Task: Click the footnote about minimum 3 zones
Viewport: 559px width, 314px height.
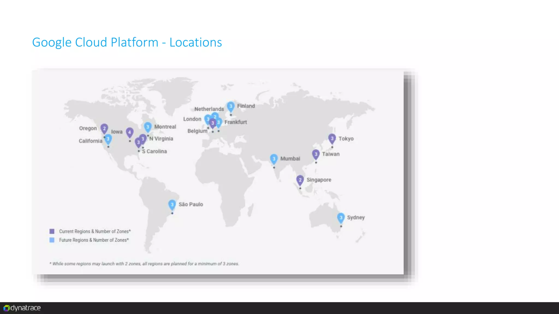Action: pyautogui.click(x=144, y=264)
